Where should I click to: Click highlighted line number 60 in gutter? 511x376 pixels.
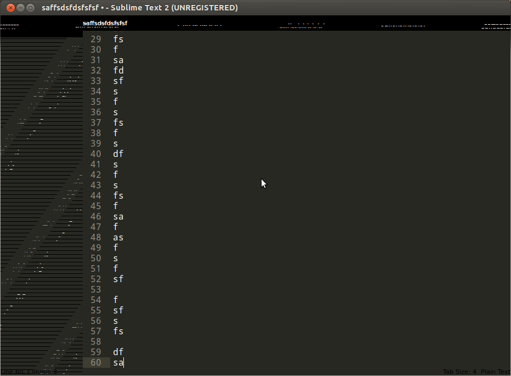tap(95, 362)
